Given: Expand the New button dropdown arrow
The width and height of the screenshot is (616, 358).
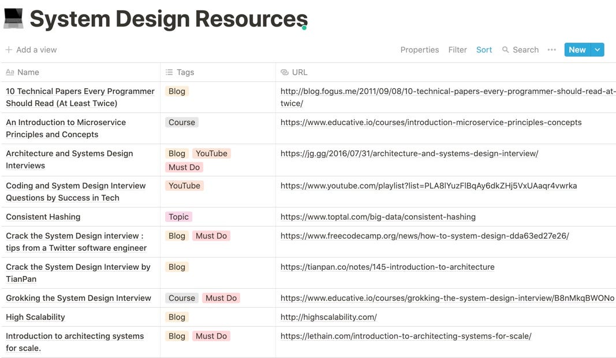Looking at the screenshot, I should 598,50.
